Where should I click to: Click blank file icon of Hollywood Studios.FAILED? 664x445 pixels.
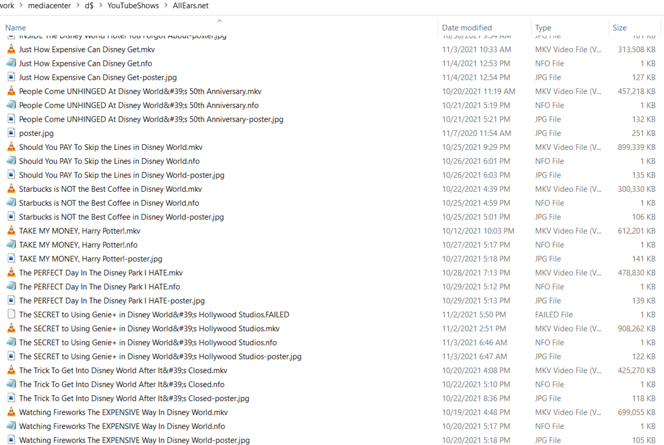tap(11, 315)
